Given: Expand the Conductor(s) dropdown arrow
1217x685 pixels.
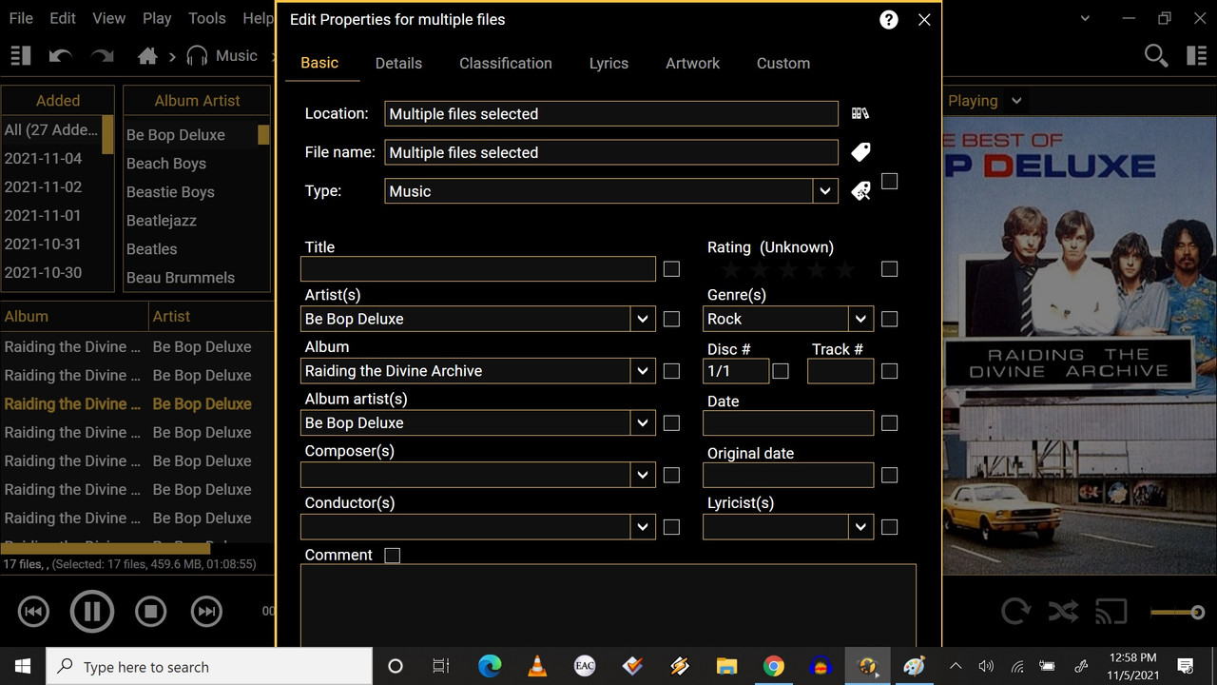Looking at the screenshot, I should [643, 526].
